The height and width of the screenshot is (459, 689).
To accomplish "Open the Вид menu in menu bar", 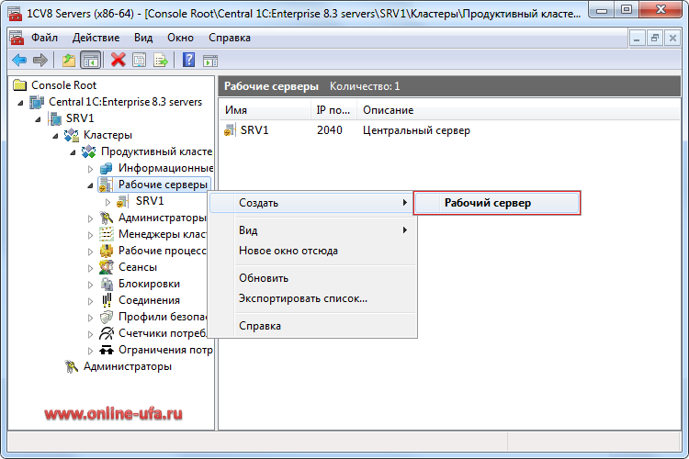I will (x=143, y=38).
